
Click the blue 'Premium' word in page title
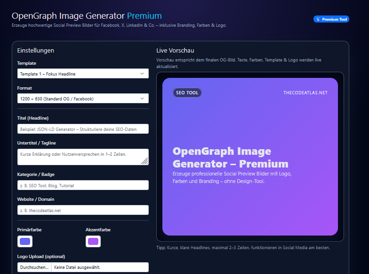point(144,16)
